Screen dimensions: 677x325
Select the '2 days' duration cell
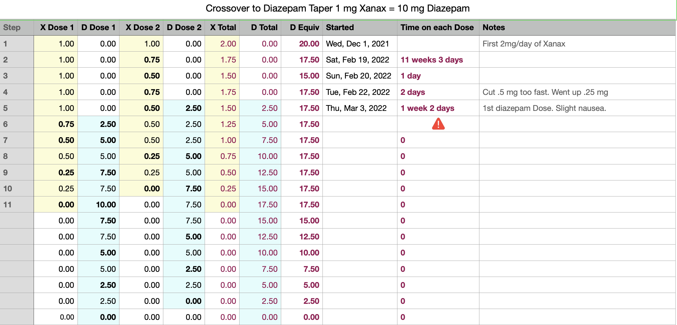tap(438, 92)
